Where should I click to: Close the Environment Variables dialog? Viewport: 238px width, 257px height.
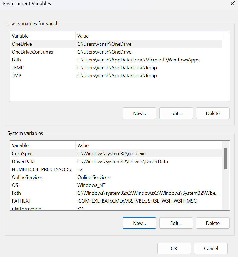pos(232,4)
